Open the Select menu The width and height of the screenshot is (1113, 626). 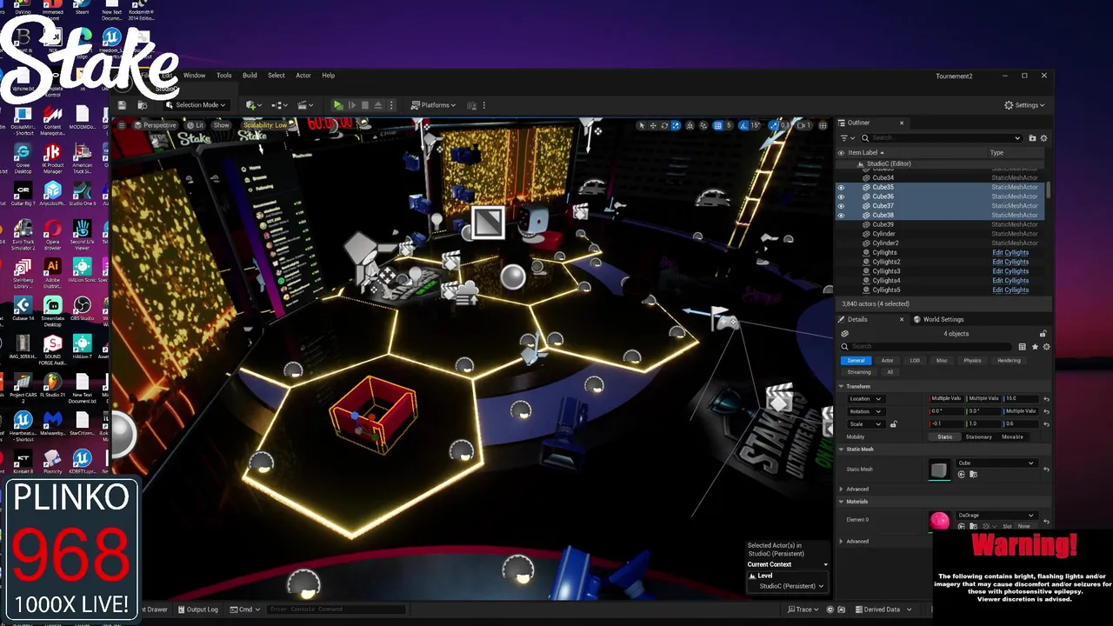tap(276, 76)
